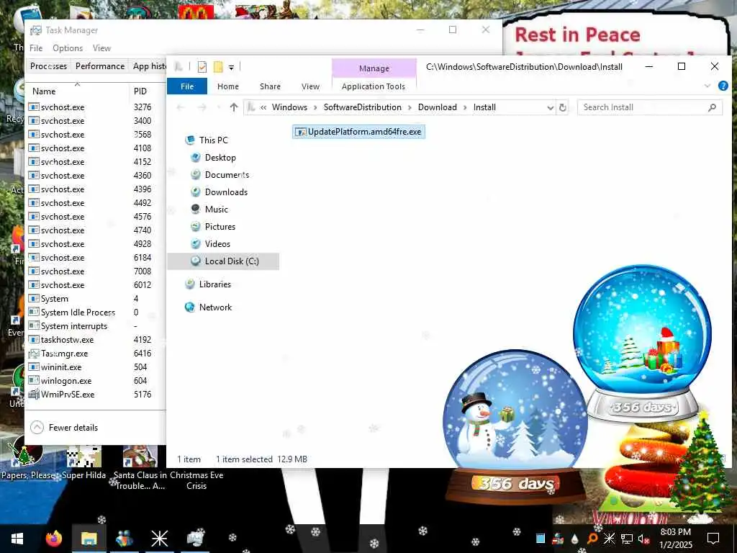Refresh the Install folder view
Image resolution: width=737 pixels, height=553 pixels.
point(562,108)
